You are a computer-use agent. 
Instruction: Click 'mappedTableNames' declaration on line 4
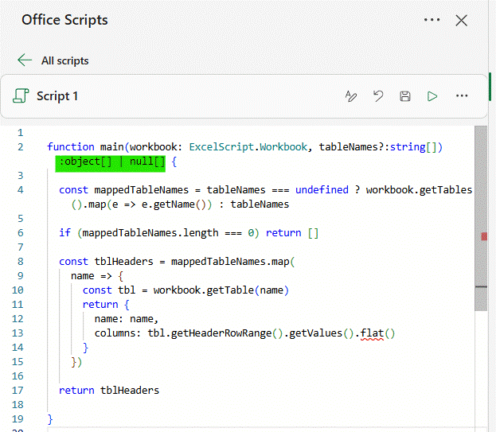(x=141, y=190)
